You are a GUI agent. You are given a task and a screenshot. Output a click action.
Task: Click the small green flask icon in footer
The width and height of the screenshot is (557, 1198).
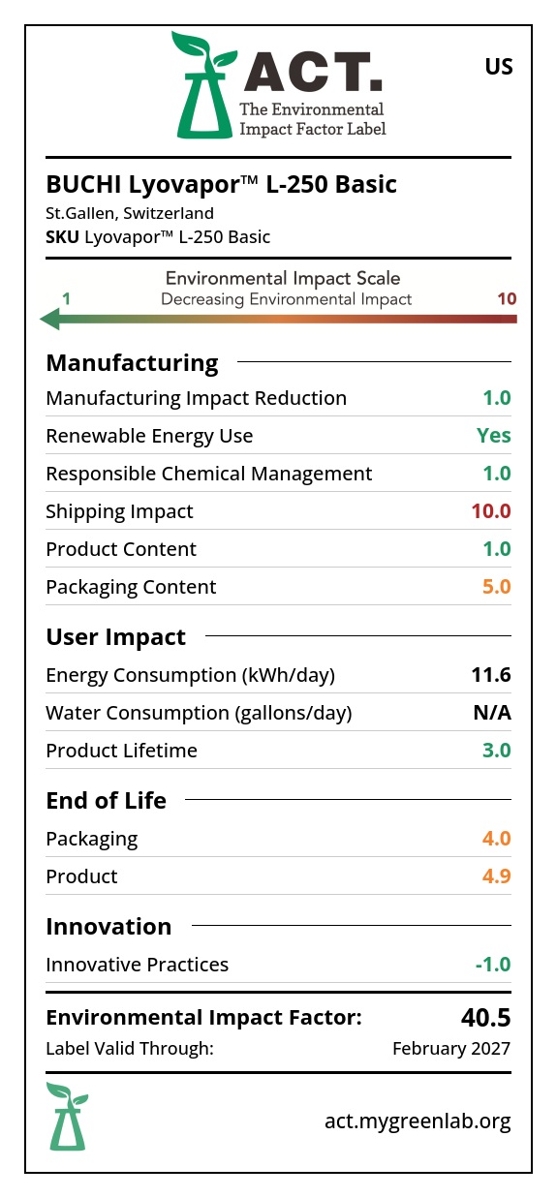coord(67,1117)
